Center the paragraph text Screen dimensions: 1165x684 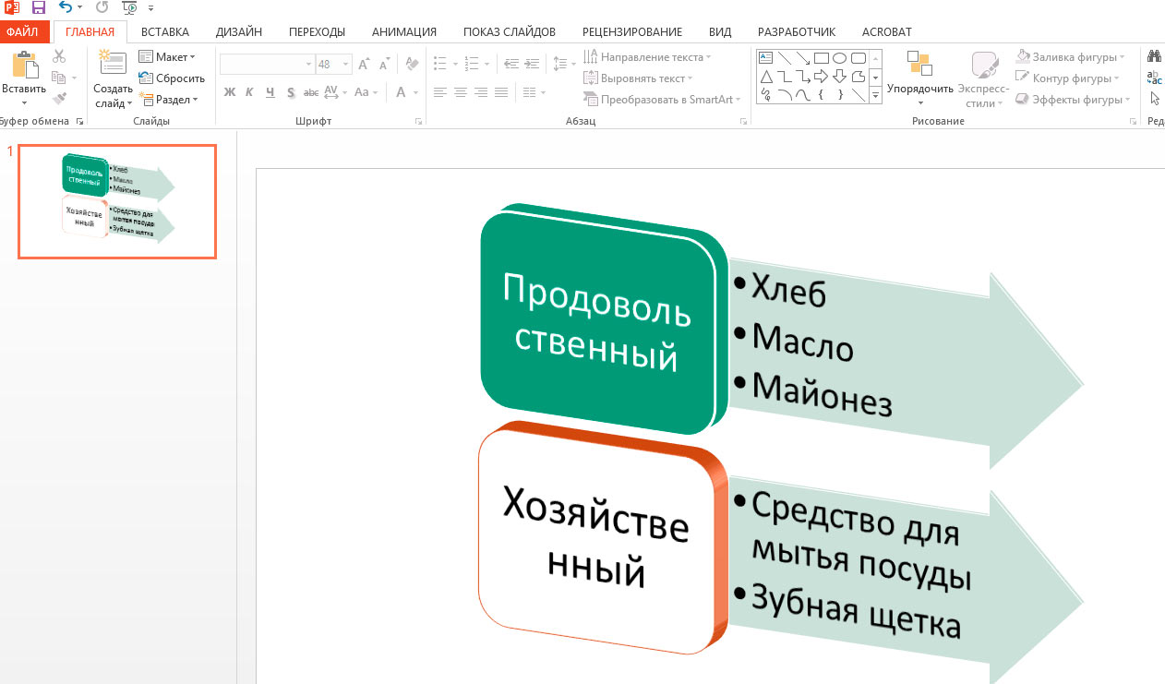pos(461,92)
